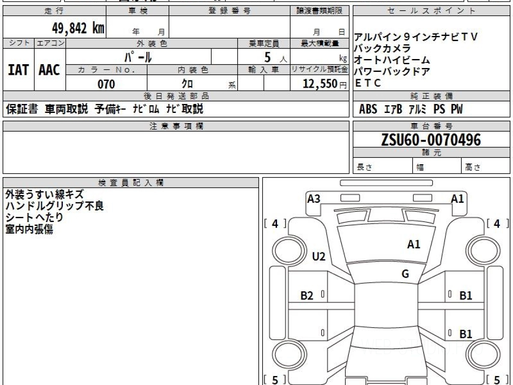Select the IAT shift value

18,70
